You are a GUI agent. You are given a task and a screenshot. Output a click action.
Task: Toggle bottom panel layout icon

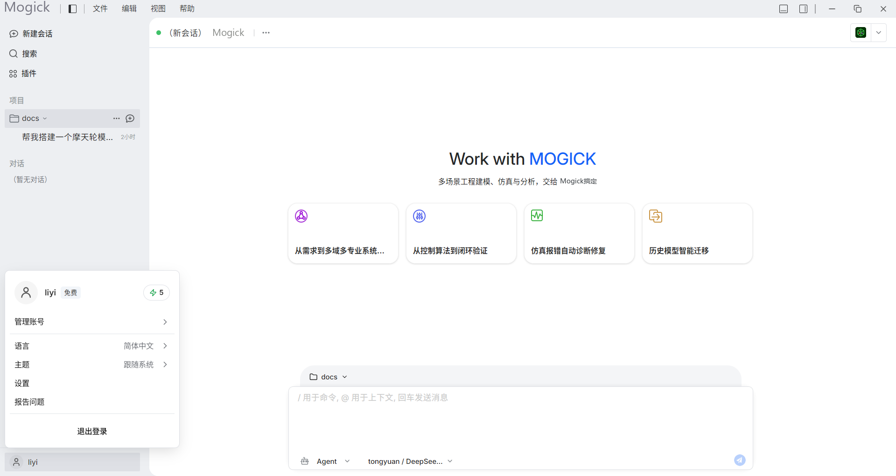point(784,9)
